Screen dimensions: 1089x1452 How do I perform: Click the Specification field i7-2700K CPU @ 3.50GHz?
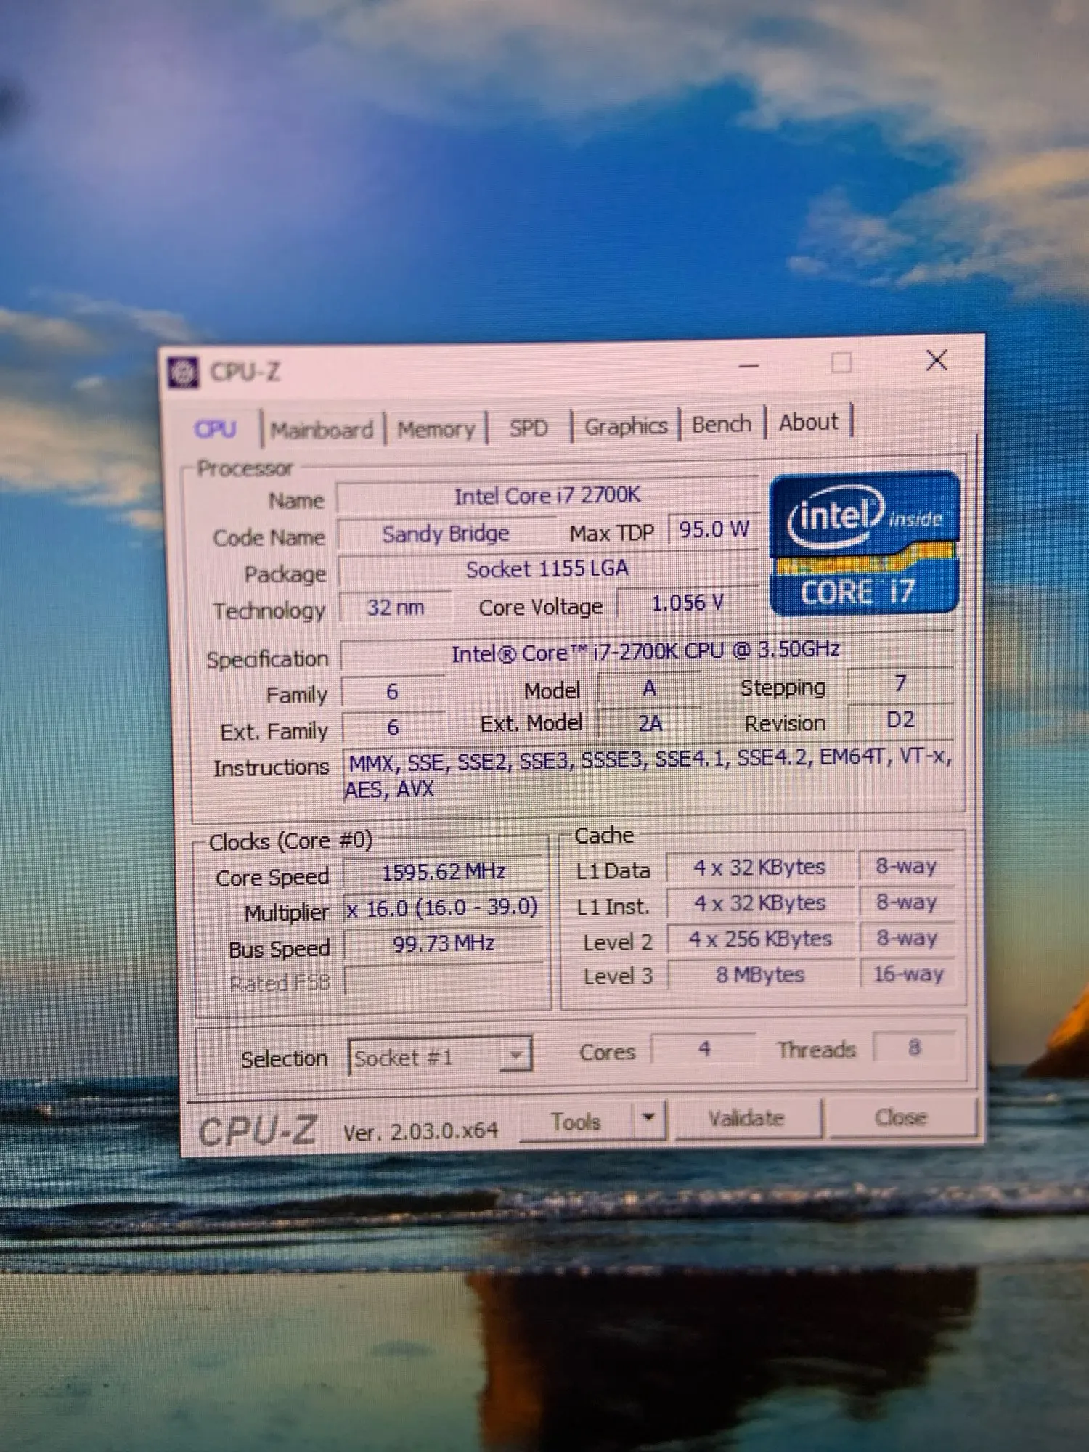[x=646, y=651]
